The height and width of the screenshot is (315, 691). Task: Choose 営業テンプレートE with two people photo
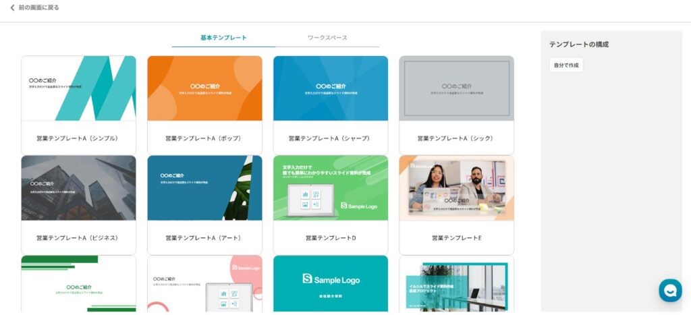click(x=456, y=188)
